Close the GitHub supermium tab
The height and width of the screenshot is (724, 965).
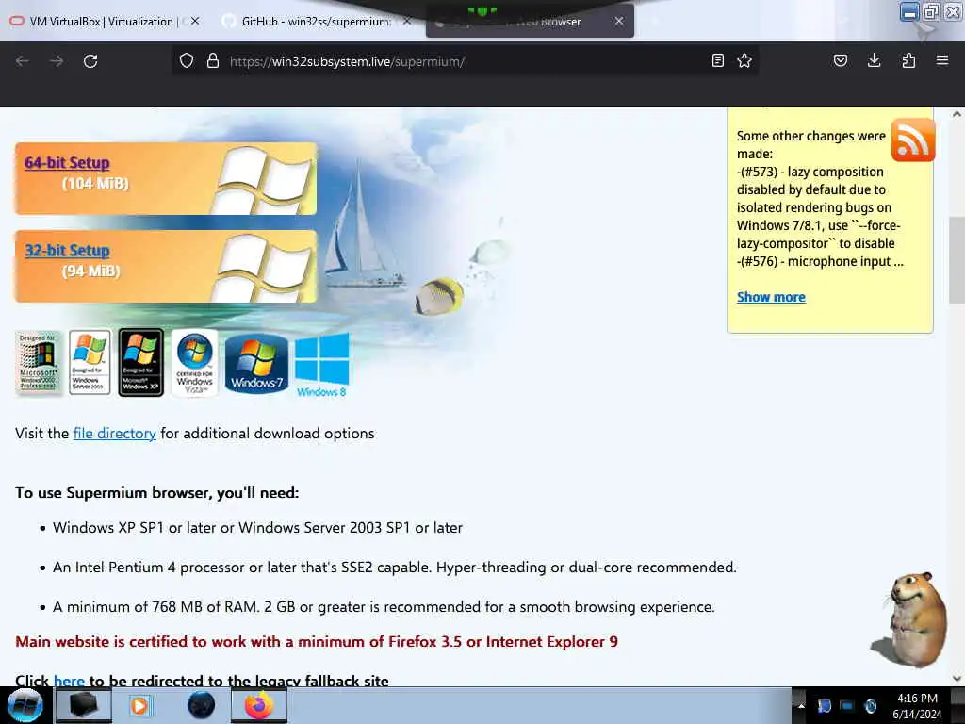pyautogui.click(x=407, y=21)
